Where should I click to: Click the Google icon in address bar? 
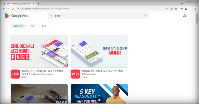click(167, 9)
